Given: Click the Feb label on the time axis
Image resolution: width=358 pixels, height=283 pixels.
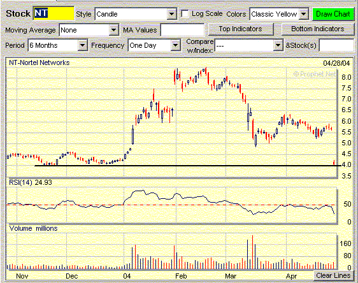Looking at the screenshot, I should click(x=181, y=276).
